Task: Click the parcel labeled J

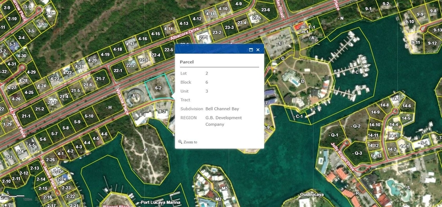Action: point(146,149)
